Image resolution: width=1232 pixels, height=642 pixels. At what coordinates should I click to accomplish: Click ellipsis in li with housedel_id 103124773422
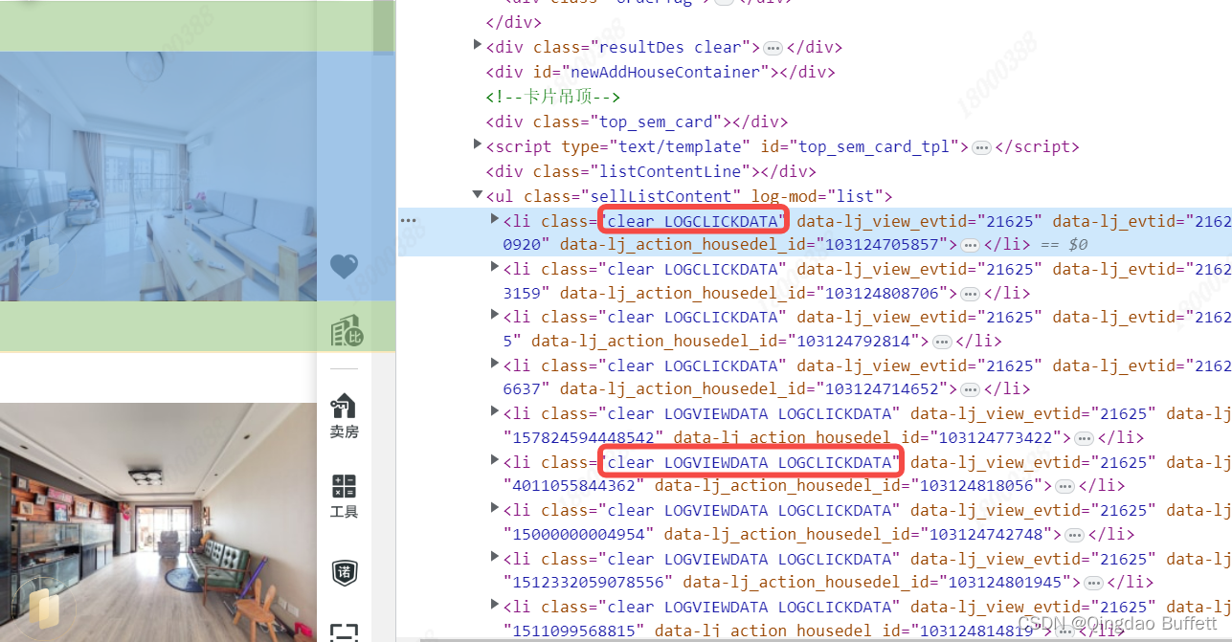point(1084,438)
